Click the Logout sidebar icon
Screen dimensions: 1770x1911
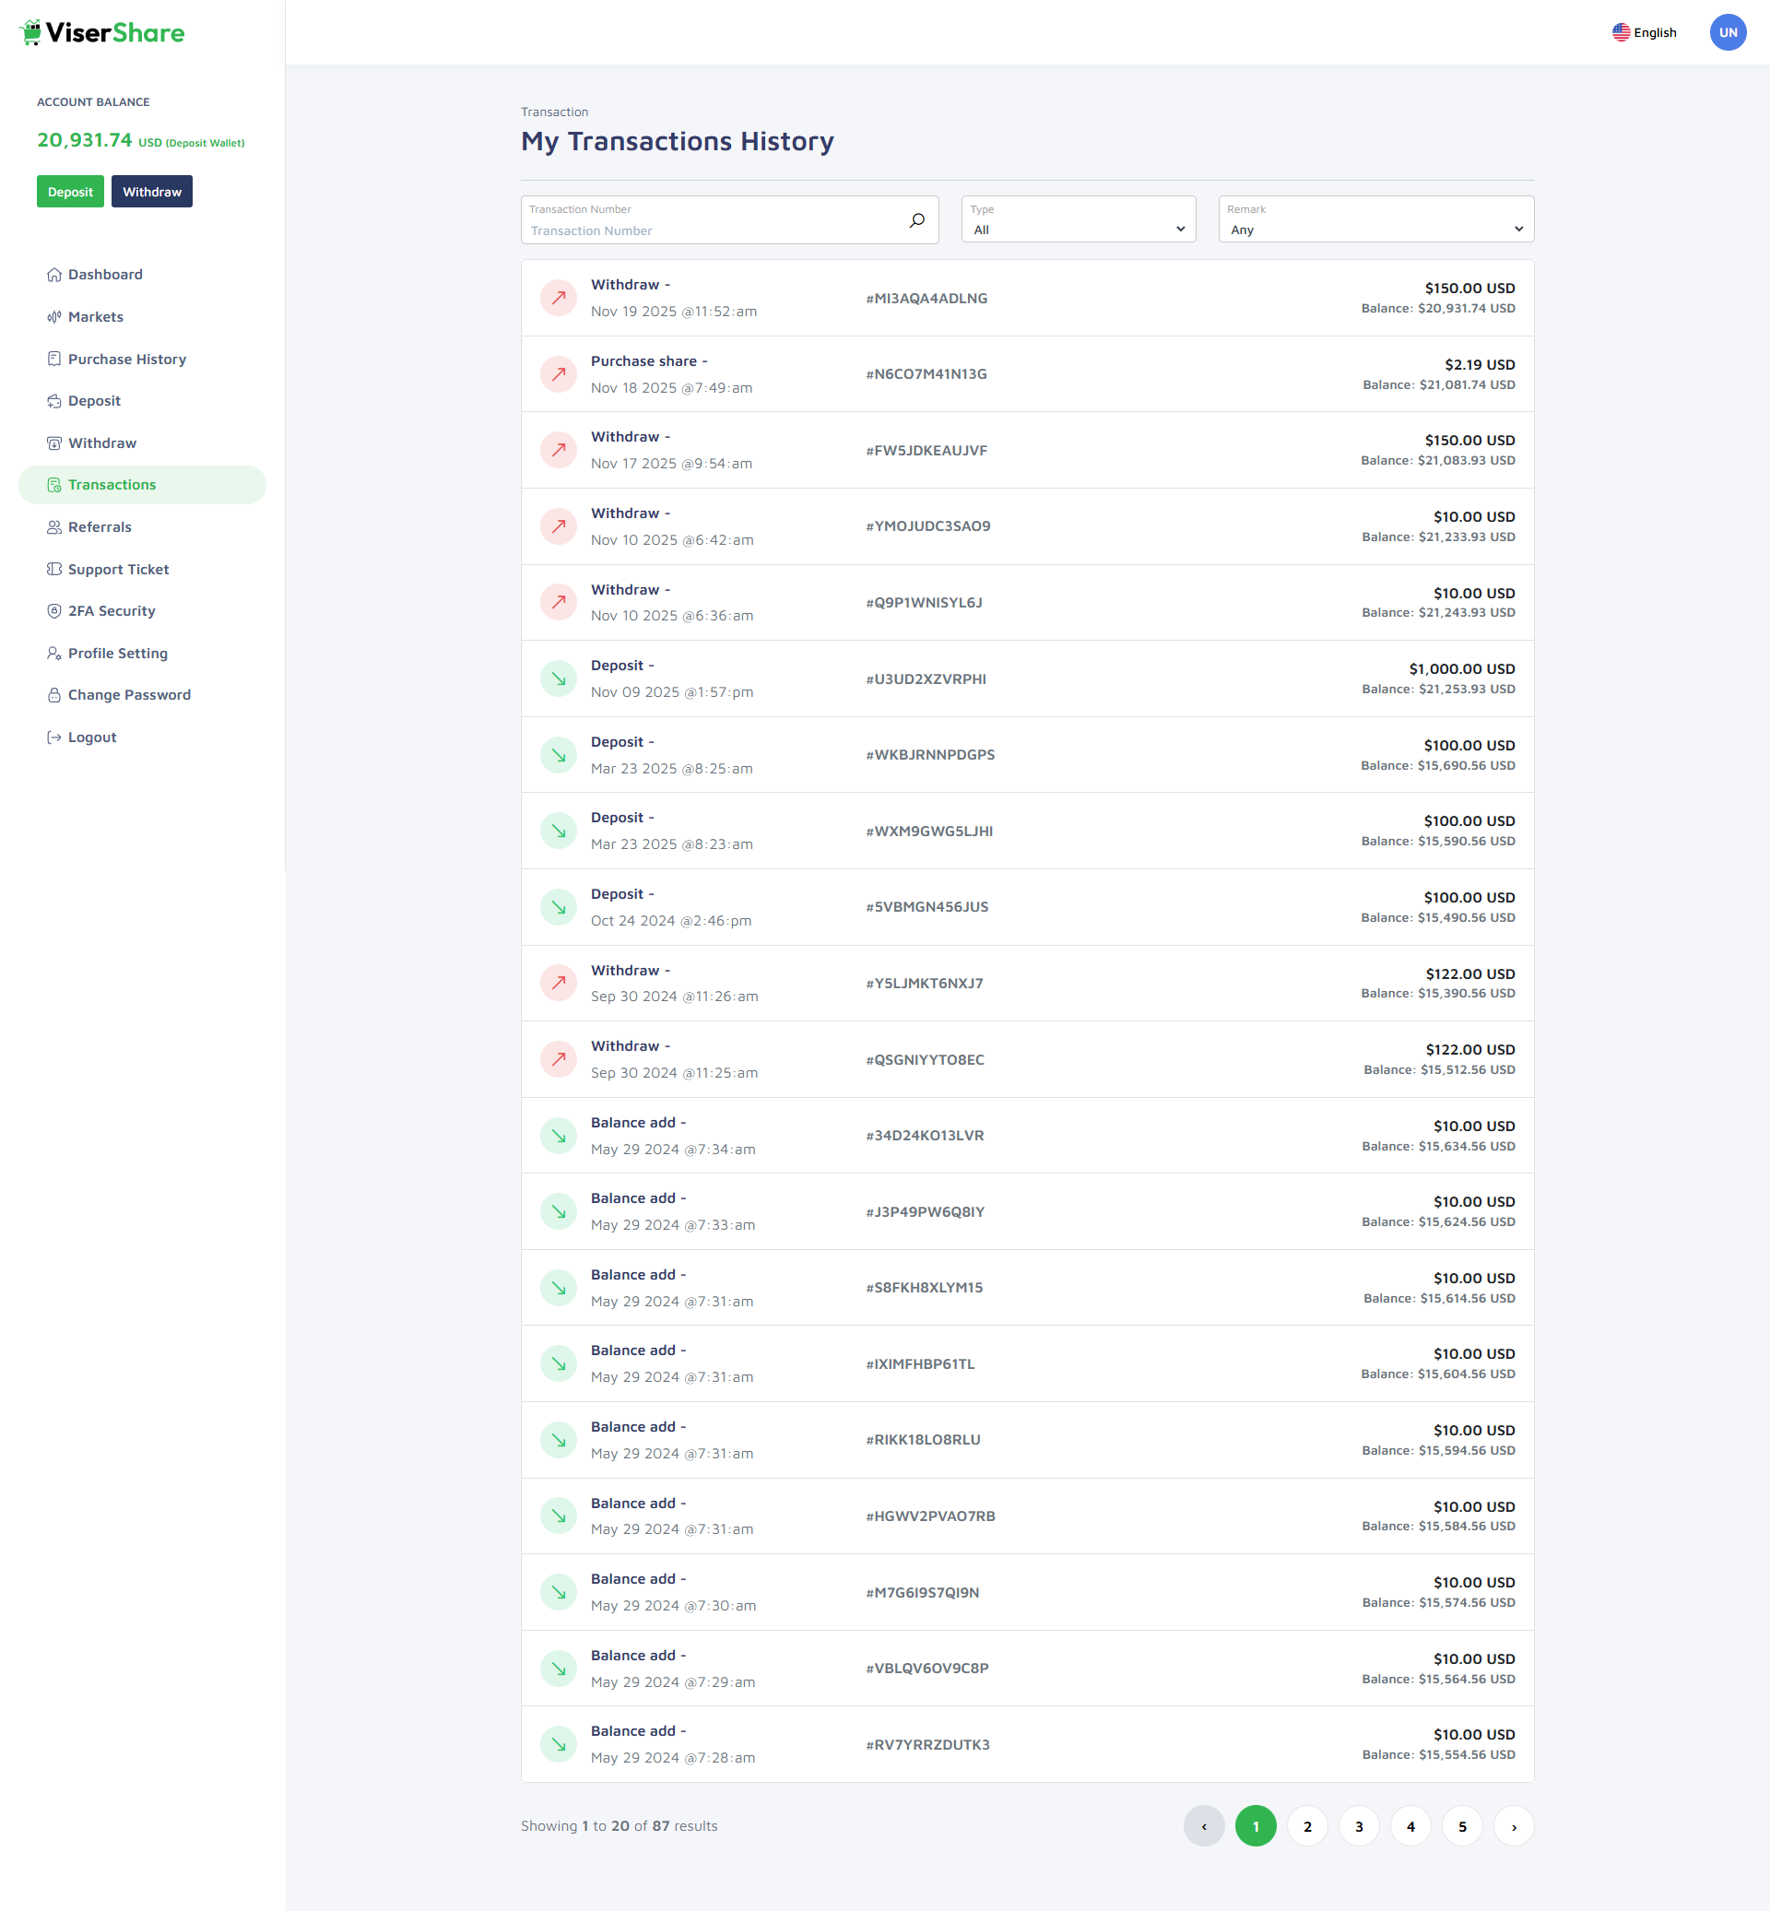54,737
